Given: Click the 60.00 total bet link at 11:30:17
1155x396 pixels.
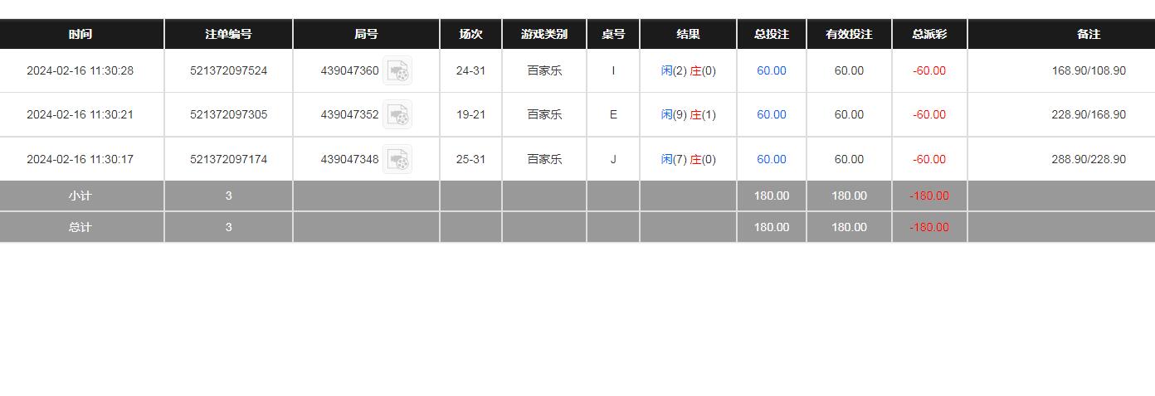Looking at the screenshot, I should (771, 159).
